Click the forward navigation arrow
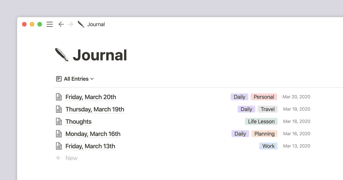The image size is (343, 180). pos(70,24)
